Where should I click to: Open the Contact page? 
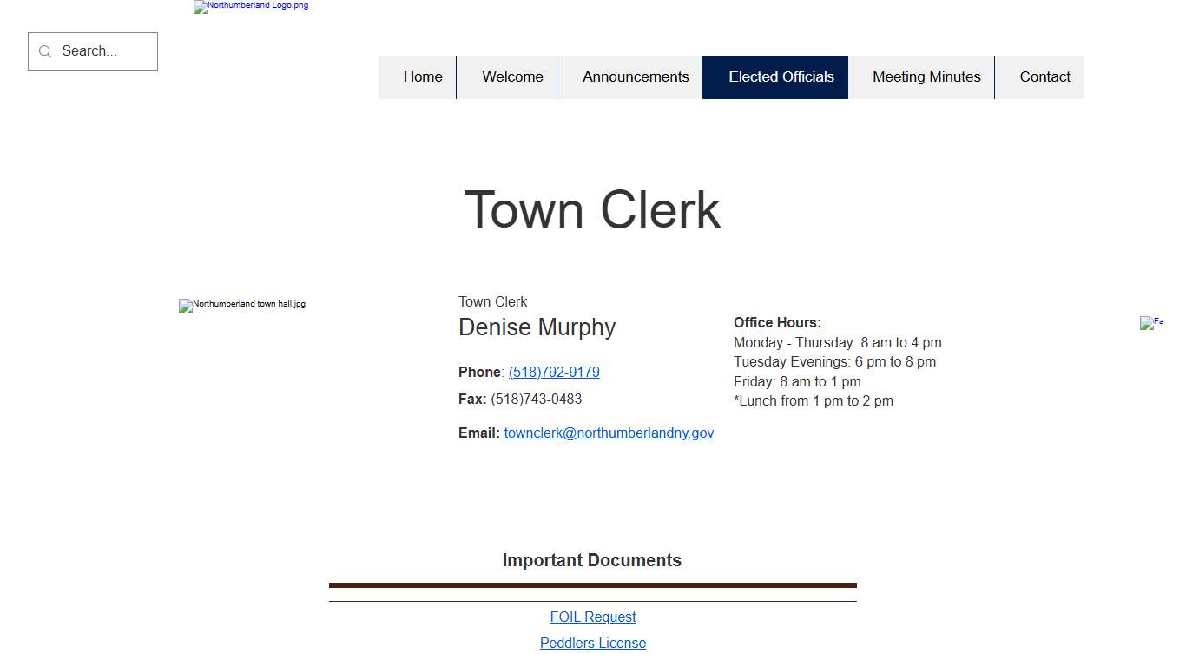tap(1044, 76)
